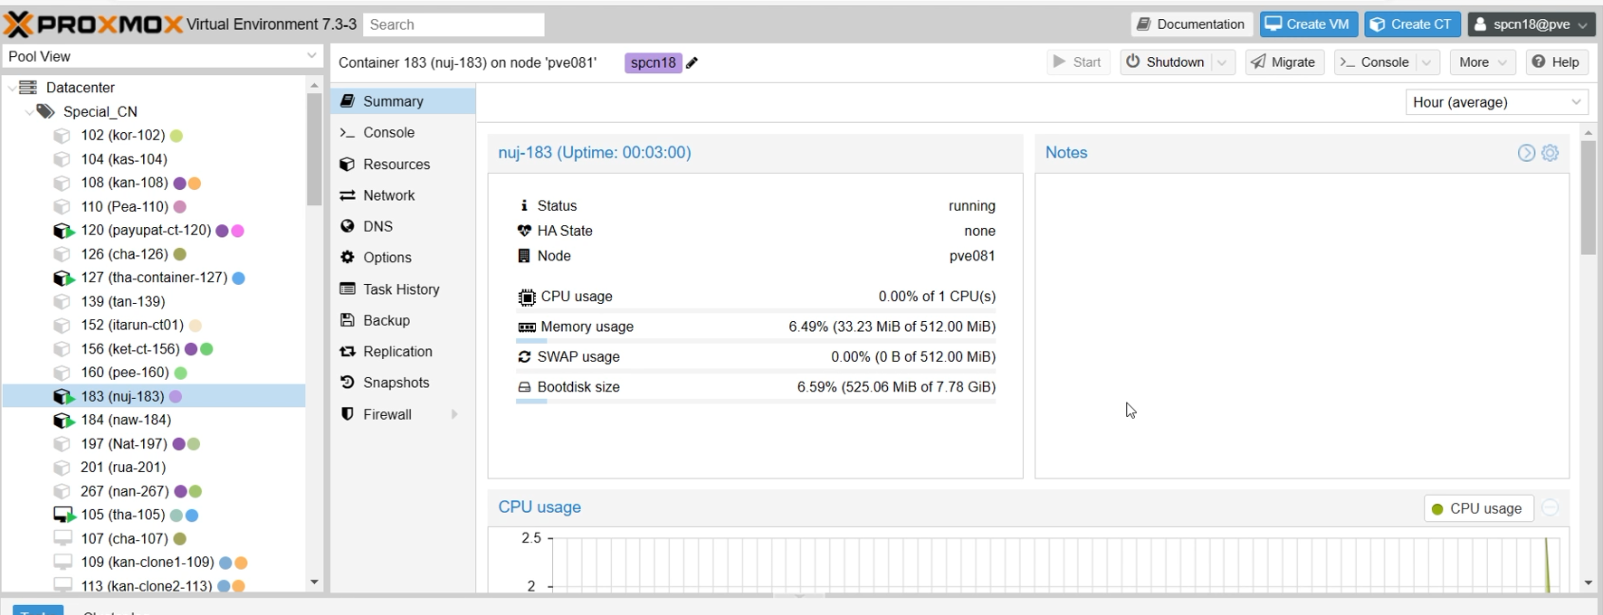This screenshot has width=1603, height=615.
Task: Click the resource tree scrollbar thumb
Action: 314,149
